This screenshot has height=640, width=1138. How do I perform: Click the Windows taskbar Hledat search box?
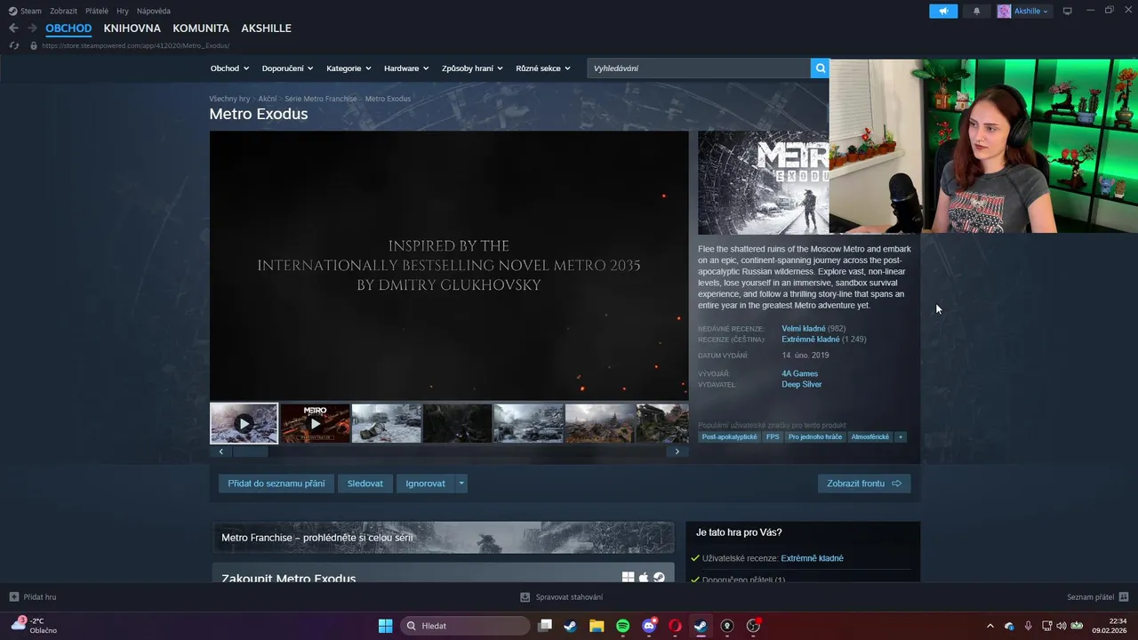tap(465, 626)
